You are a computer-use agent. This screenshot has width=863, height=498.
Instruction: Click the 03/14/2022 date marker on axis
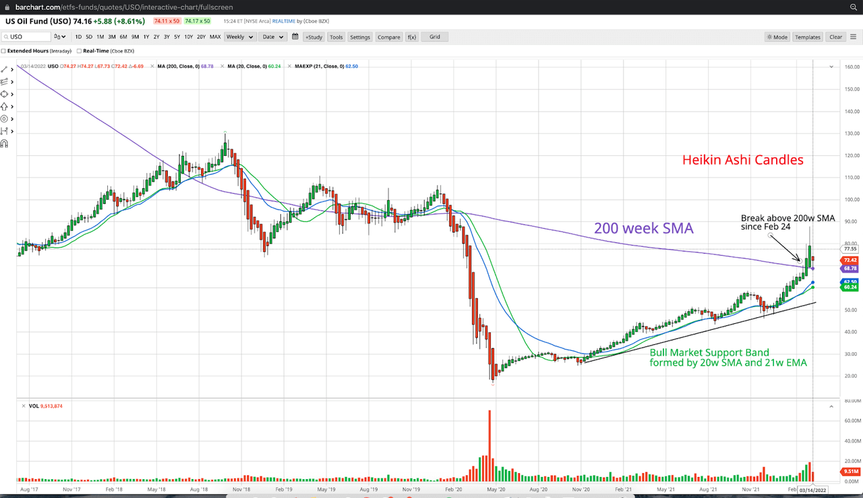(x=812, y=490)
